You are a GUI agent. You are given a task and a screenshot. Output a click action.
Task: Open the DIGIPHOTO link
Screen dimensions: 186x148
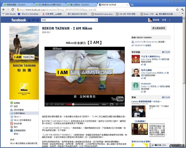[143, 45]
